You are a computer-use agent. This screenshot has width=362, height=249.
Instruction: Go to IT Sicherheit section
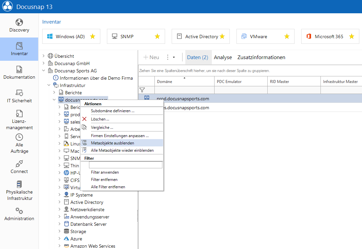coord(19,96)
